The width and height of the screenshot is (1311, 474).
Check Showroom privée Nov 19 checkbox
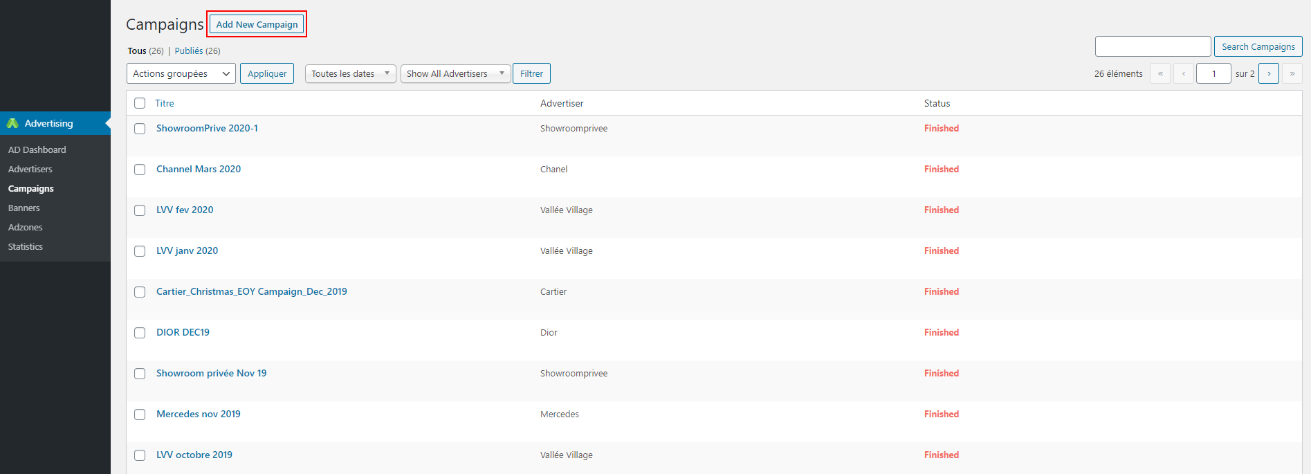pos(140,374)
